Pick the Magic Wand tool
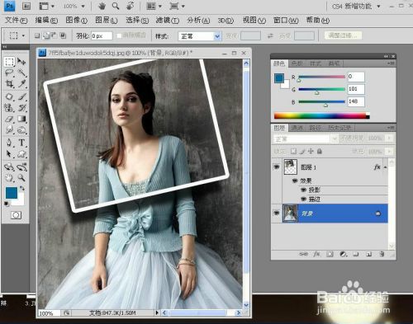Screen dimensions: 413x324 pyautogui.click(x=21, y=73)
